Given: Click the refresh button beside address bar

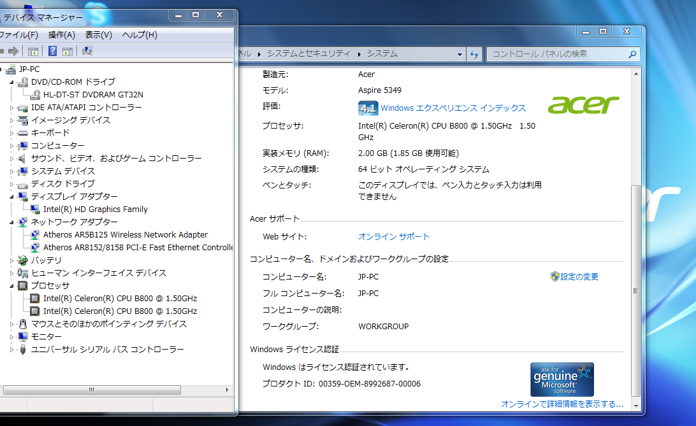Looking at the screenshot, I should tap(474, 55).
